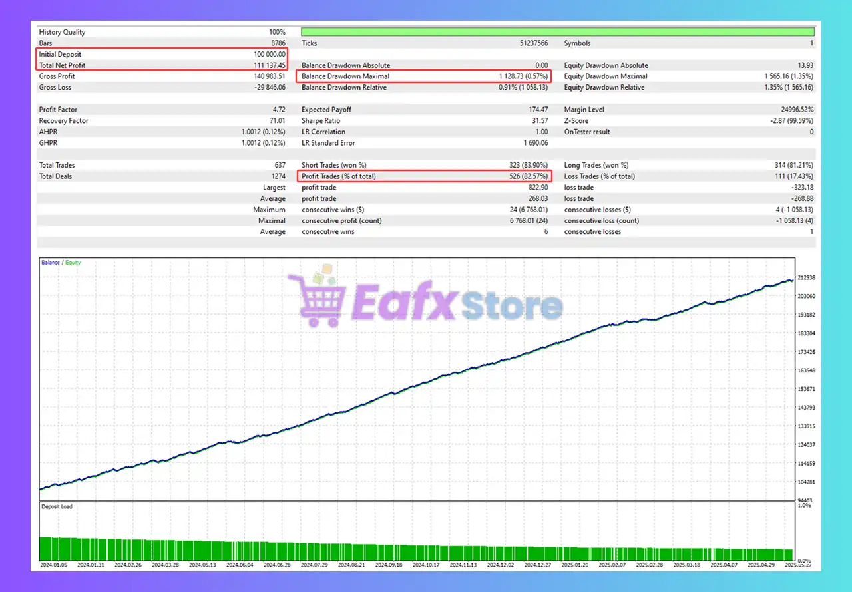Click the end of the balance curve
This screenshot has height=592, width=852.
tap(792, 280)
